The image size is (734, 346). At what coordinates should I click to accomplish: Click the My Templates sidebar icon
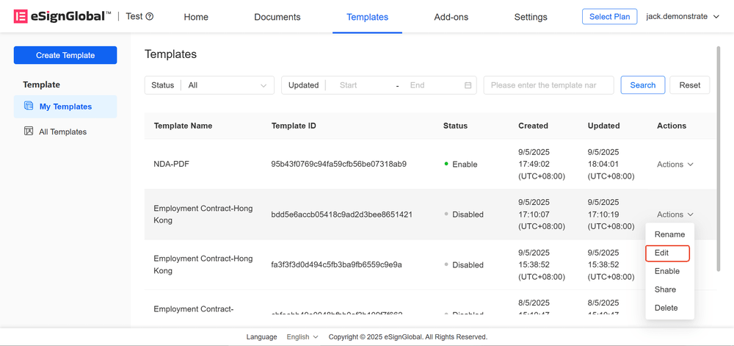click(x=29, y=107)
